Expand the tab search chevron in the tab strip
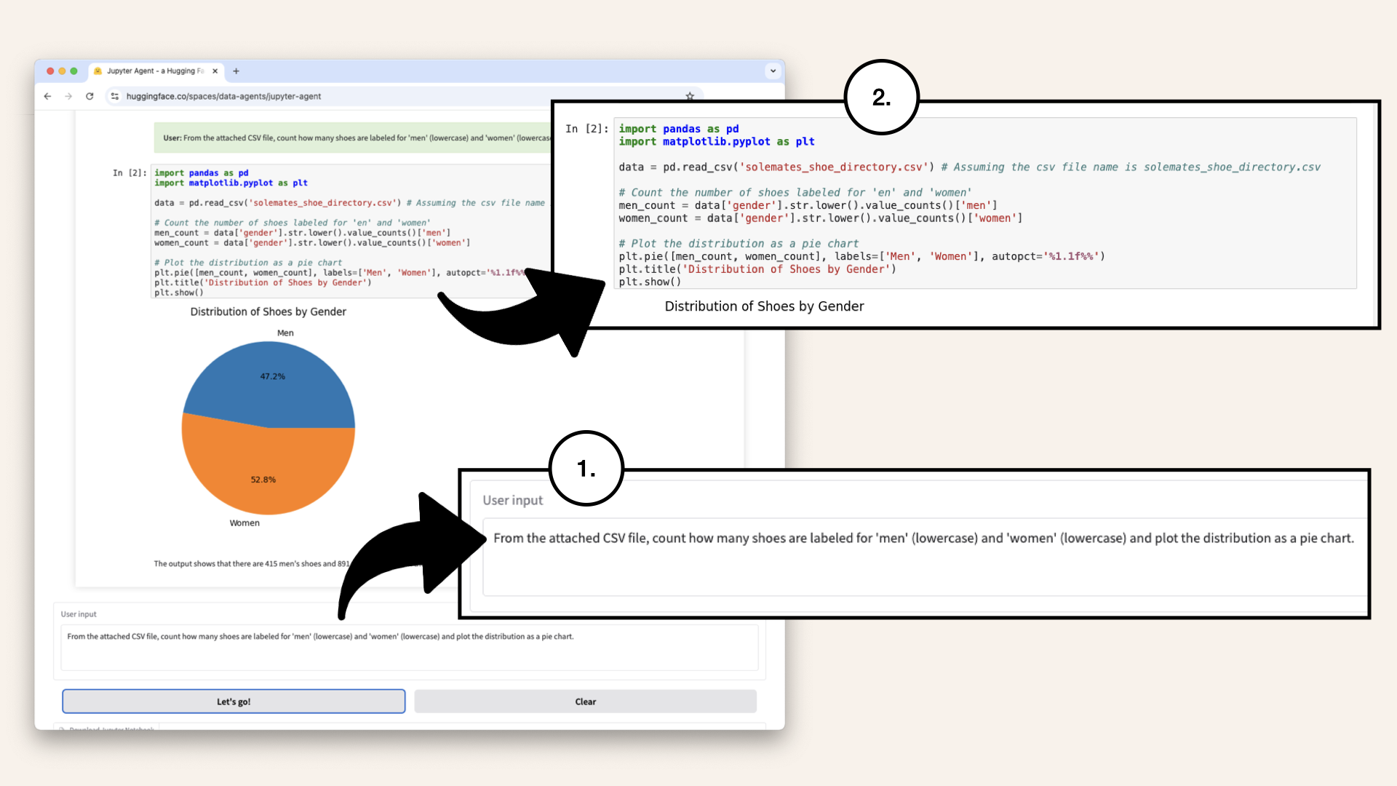Image resolution: width=1397 pixels, height=786 pixels. coord(773,71)
